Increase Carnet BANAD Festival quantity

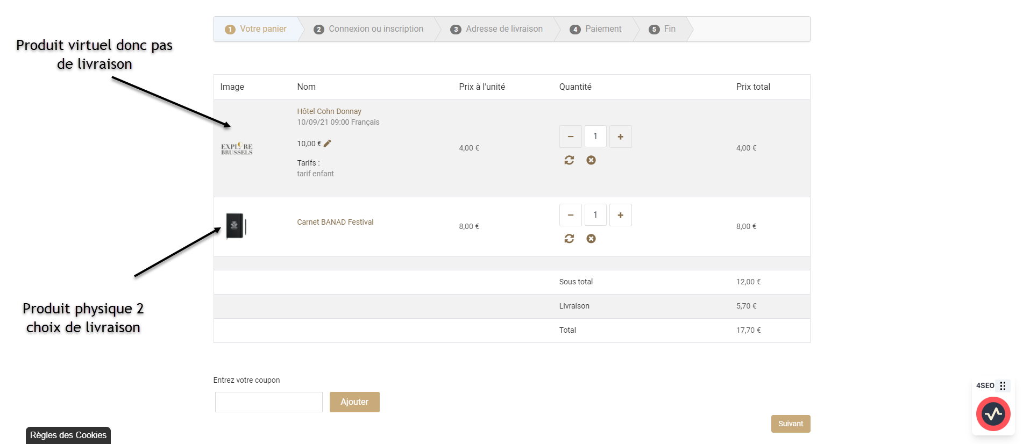[621, 215]
